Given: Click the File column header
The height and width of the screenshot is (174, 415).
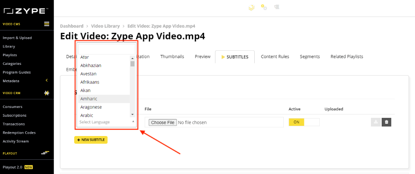Looking at the screenshot, I should click(148, 109).
